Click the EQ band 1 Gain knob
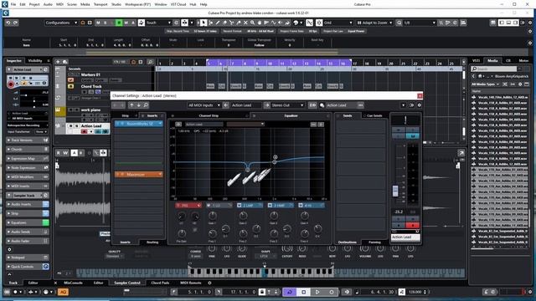The image size is (536, 301). pos(212,216)
